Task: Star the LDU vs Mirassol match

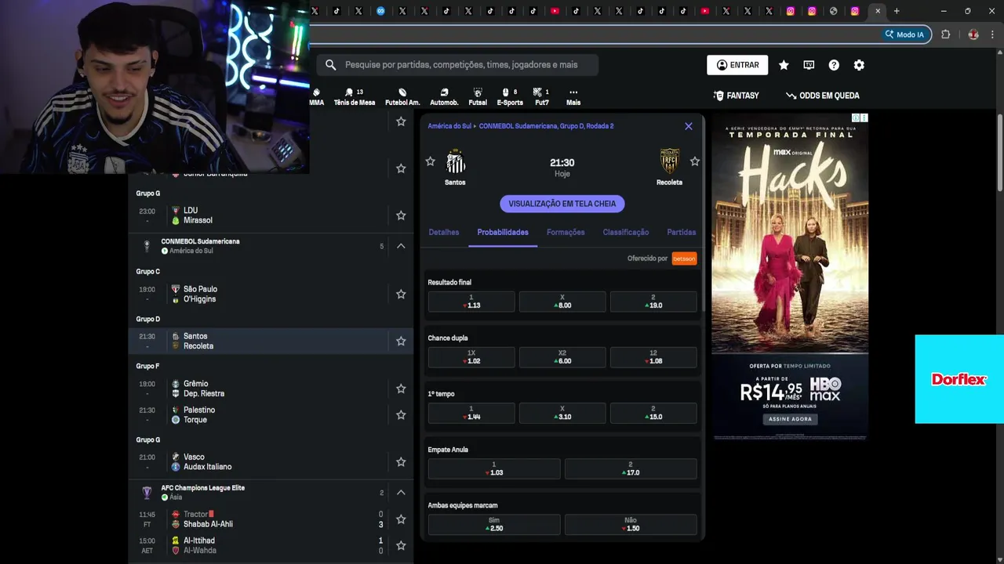Action: pos(401,215)
